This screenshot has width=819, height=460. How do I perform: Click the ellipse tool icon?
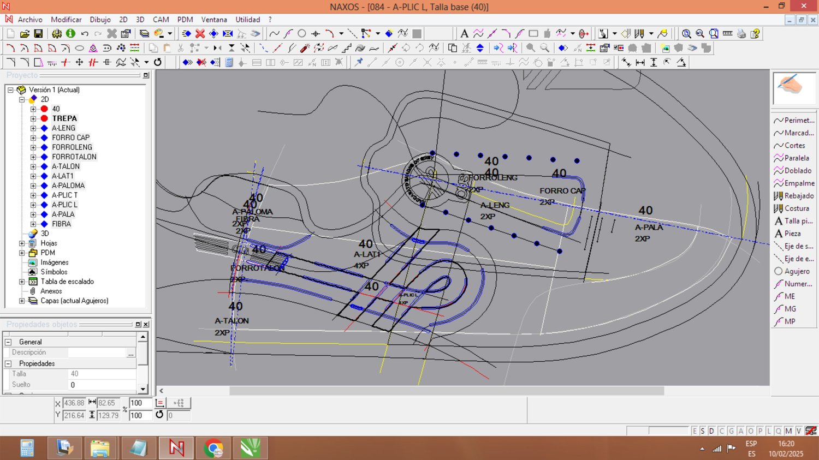coord(79,48)
